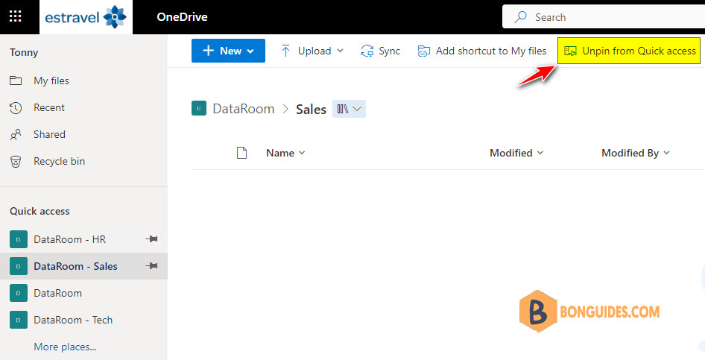This screenshot has width=705, height=360.
Task: Select DataRoom - Sales quick access item
Action: point(83,266)
